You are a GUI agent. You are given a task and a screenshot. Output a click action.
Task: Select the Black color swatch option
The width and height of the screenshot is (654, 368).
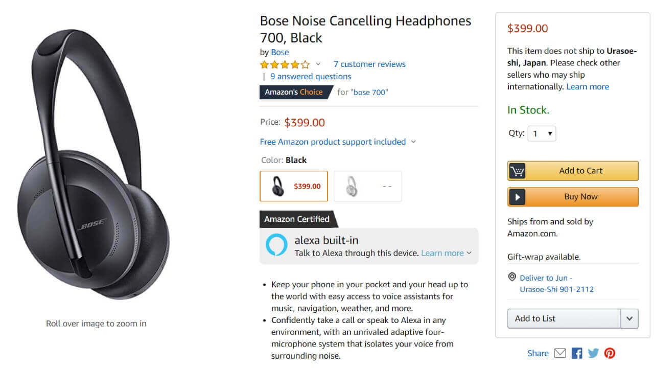click(x=294, y=186)
